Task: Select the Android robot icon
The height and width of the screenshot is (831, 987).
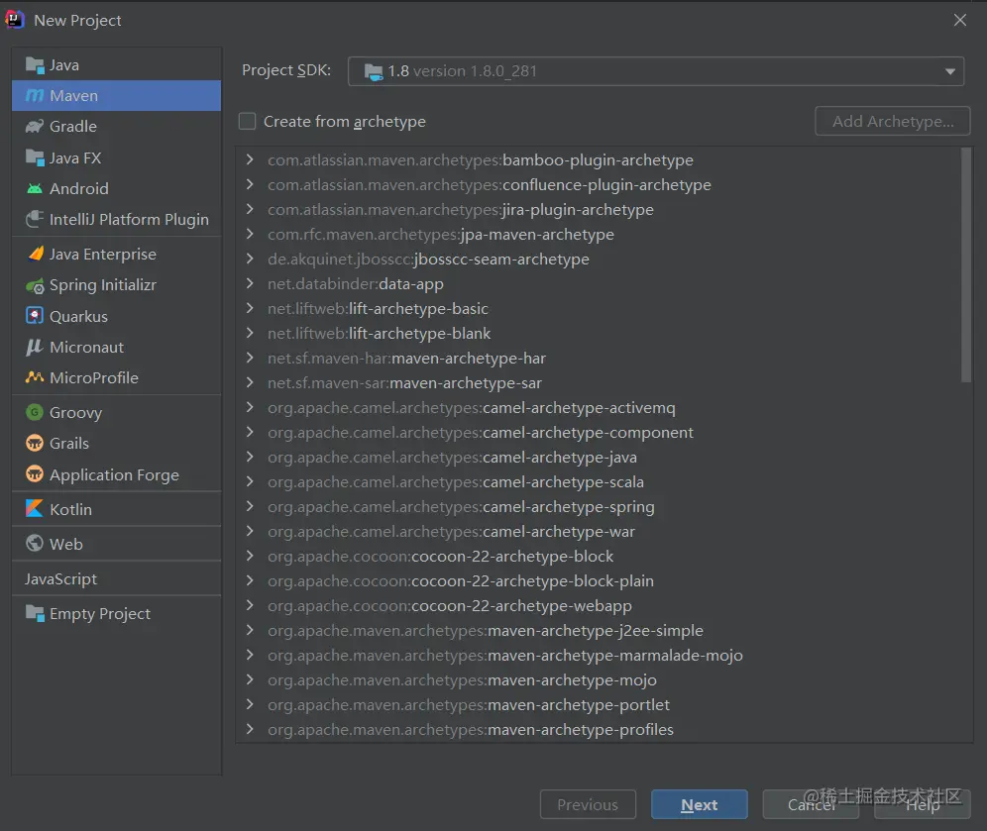Action: [x=35, y=188]
